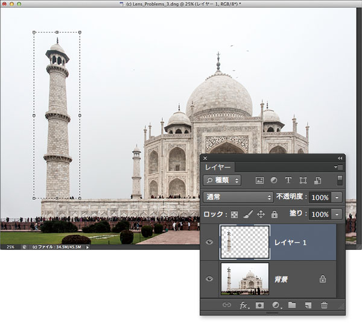Hide レイヤー 1 using its eye icon

209,243
